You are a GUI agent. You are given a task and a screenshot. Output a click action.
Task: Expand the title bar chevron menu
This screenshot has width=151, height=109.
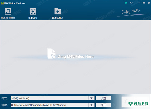tap(131, 3)
